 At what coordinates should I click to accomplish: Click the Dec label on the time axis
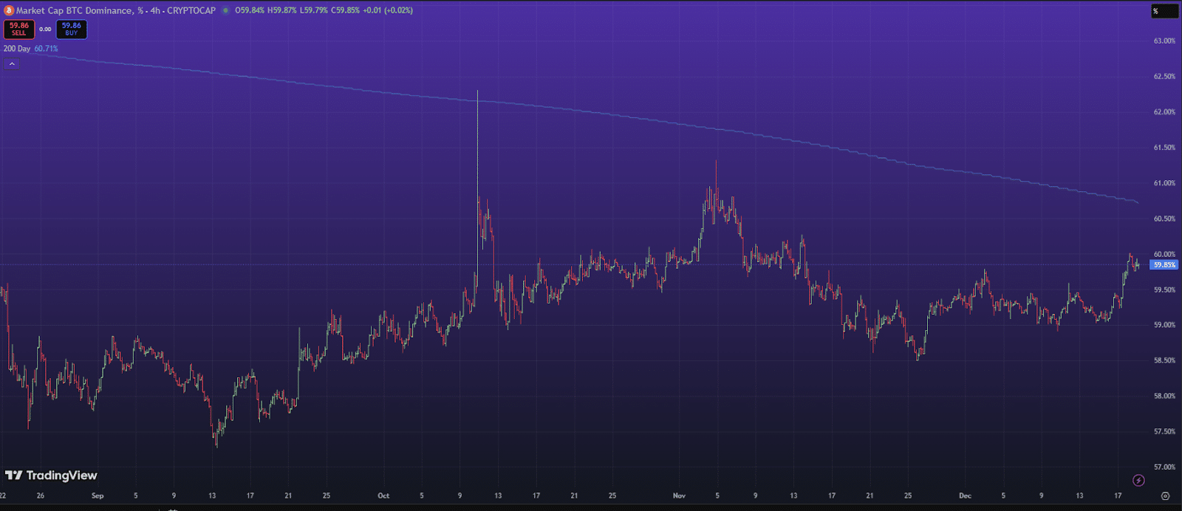point(965,495)
